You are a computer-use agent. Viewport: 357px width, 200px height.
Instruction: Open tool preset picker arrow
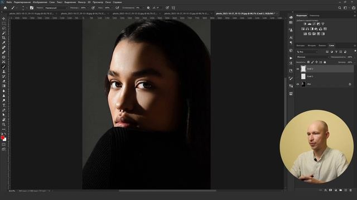coord(17,8)
